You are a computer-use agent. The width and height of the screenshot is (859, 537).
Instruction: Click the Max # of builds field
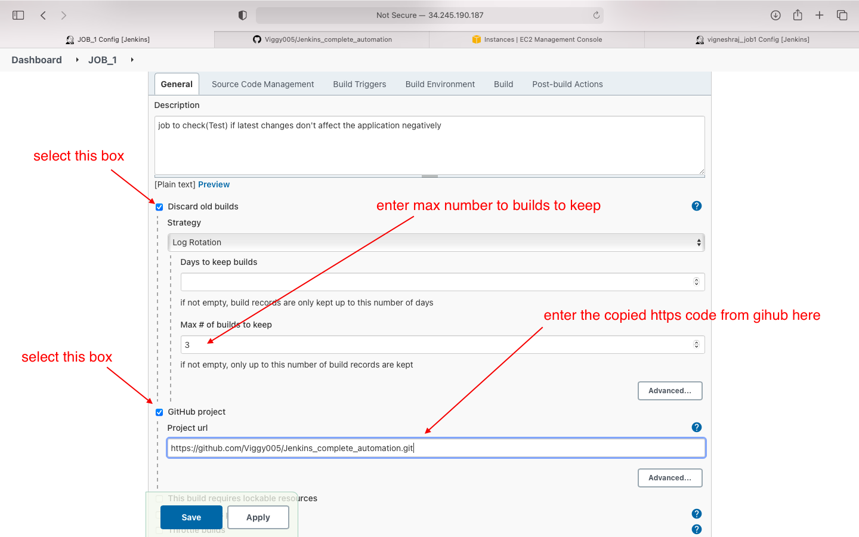tap(443, 344)
